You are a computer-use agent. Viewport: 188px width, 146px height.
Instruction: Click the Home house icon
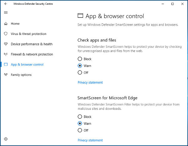point(6,24)
